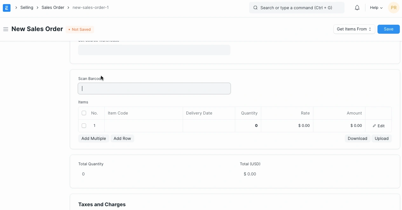Screen dimensions: 402x210
Task: Open the notifications bell
Action: click(357, 8)
